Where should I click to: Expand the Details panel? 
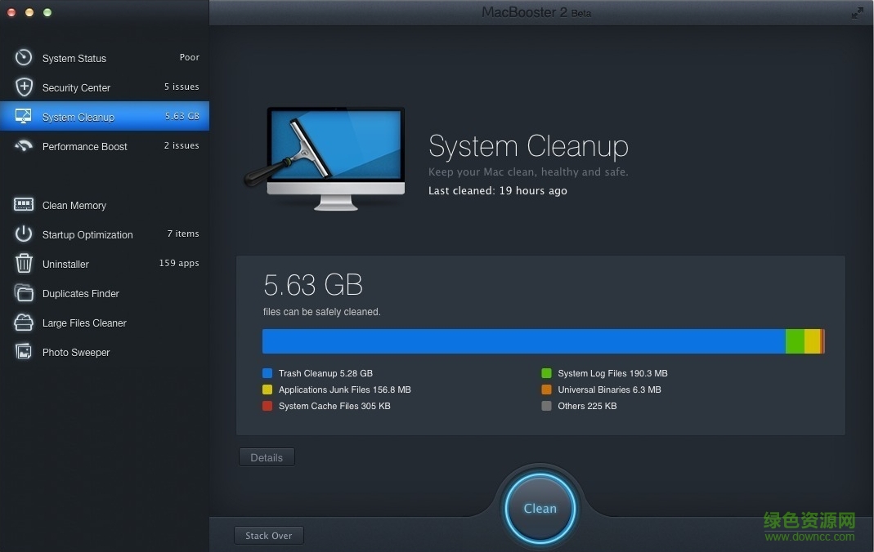[x=267, y=457]
